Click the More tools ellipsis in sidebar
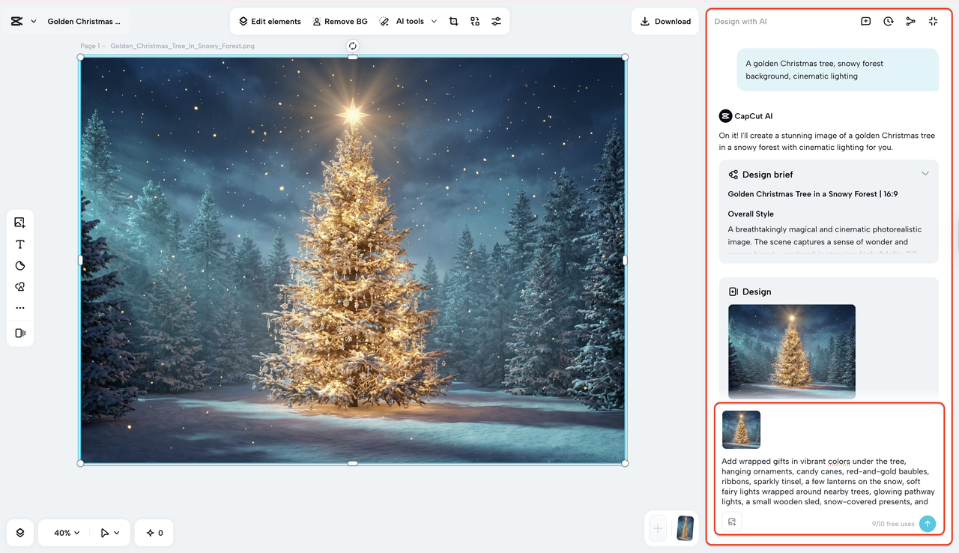 (20, 307)
